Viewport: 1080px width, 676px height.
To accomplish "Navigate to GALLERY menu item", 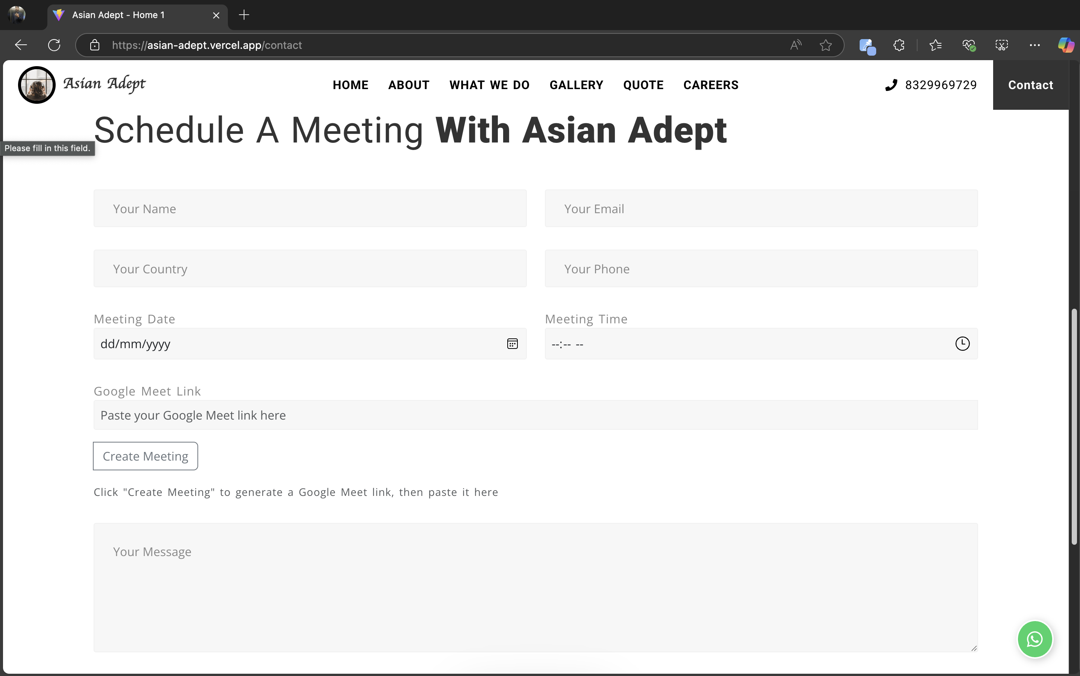I will click(576, 85).
